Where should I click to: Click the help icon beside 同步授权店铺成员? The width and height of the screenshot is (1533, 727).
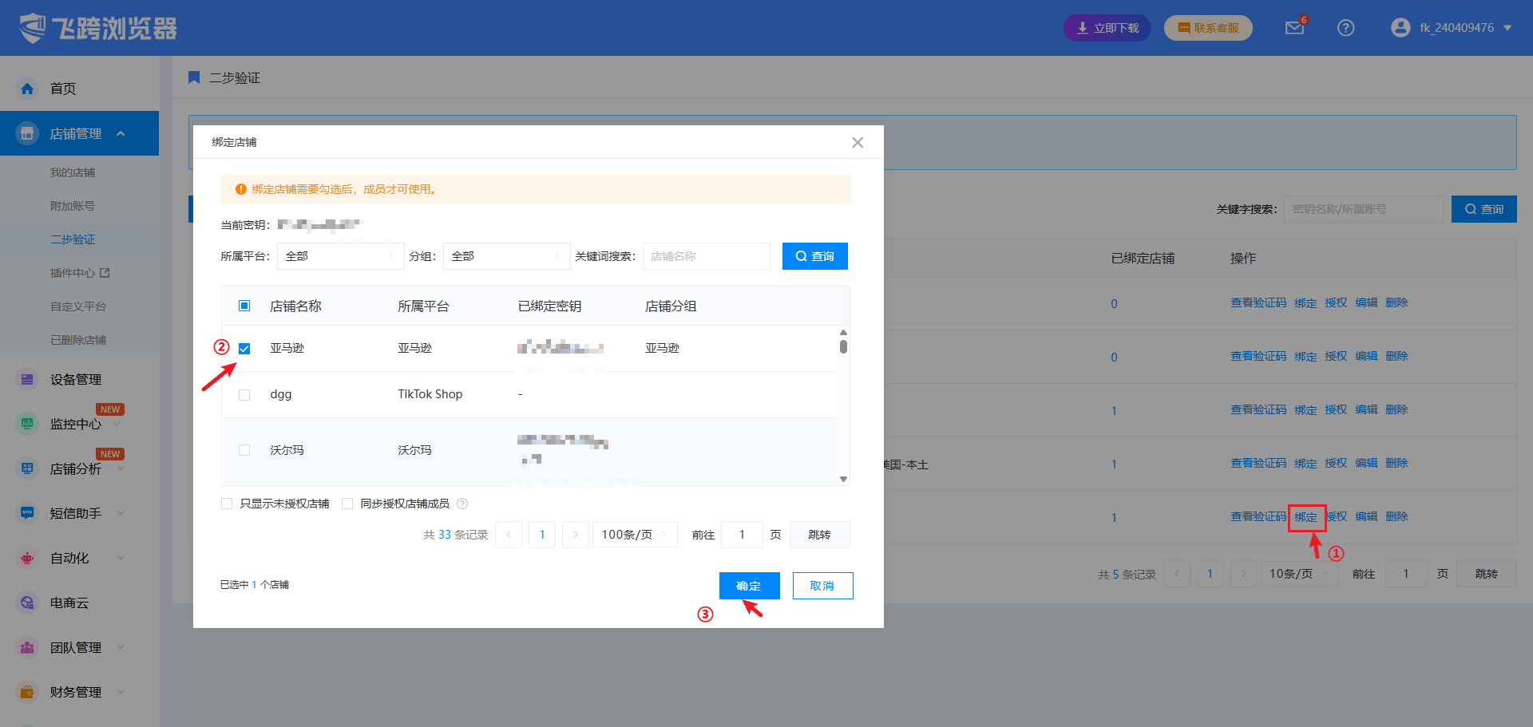(462, 504)
